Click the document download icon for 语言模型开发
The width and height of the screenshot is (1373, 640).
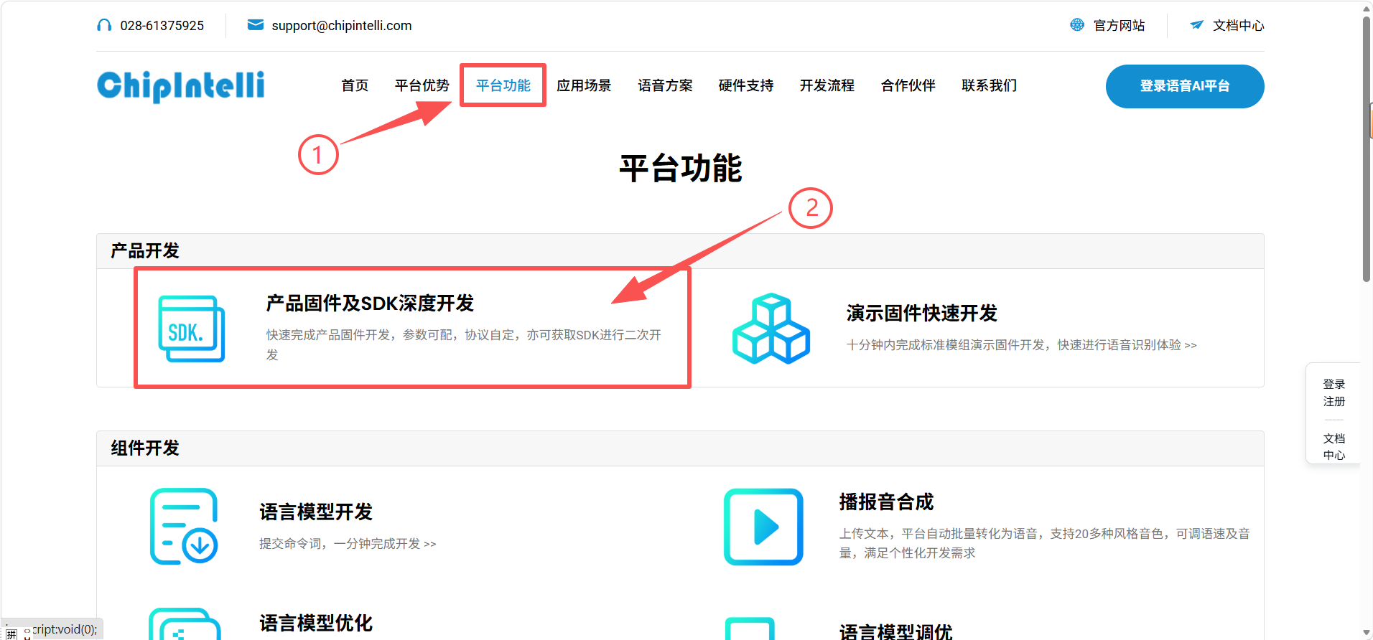click(x=184, y=527)
